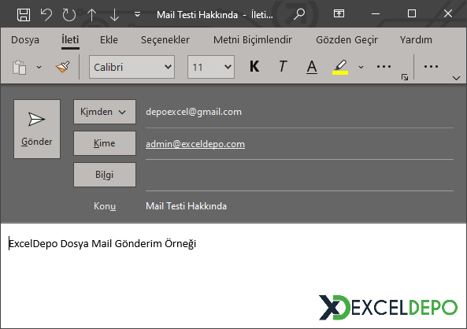Screen dimensions: 467x329
Task: Undo the last action in title bar
Action: pos(46,14)
